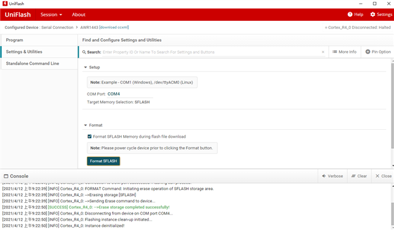
Task: Click the settings panel vertical scrollbar
Action: (393, 105)
